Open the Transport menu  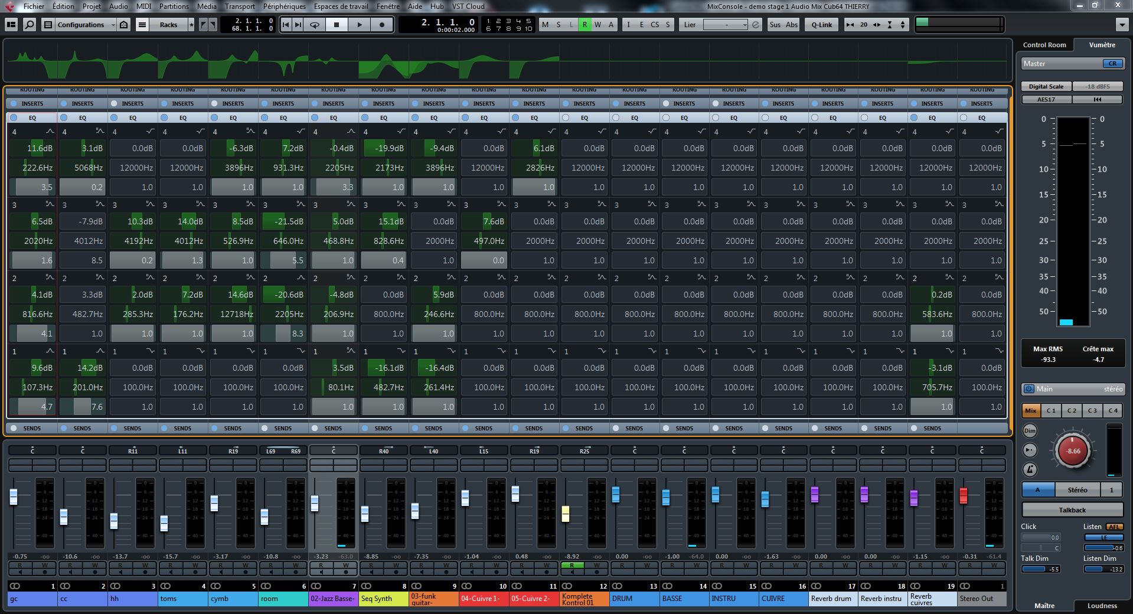[240, 6]
